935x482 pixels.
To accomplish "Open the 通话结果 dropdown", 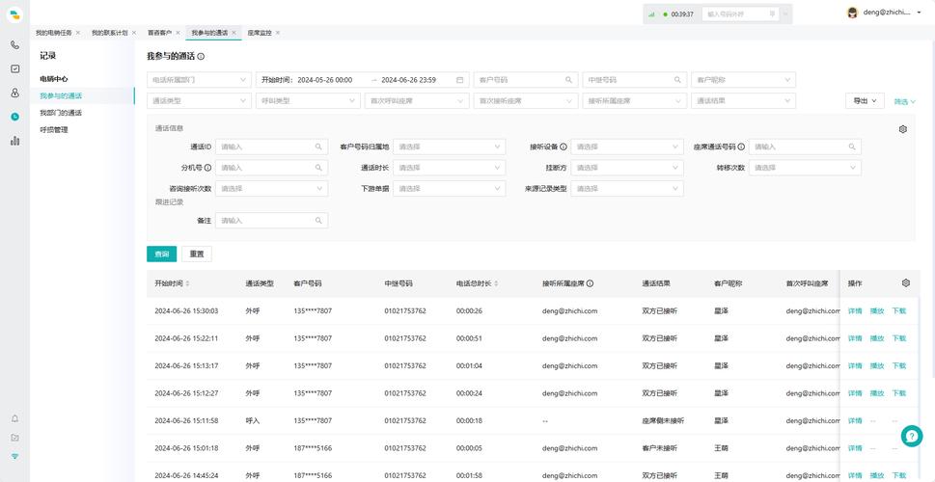I will click(x=744, y=101).
